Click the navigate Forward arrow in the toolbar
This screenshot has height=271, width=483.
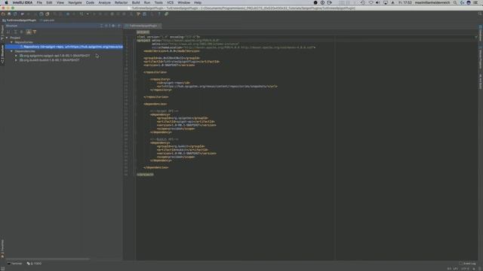tap(74, 14)
